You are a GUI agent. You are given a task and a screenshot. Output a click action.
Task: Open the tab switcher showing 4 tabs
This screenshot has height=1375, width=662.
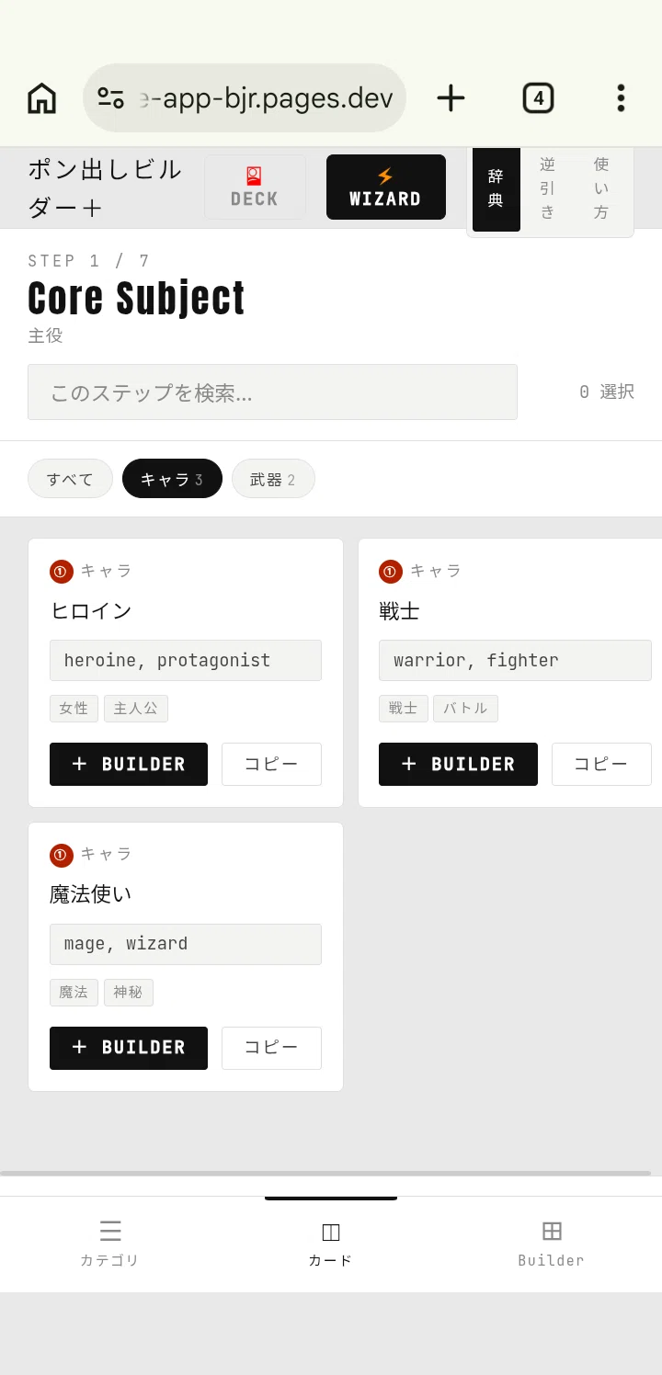tap(538, 97)
